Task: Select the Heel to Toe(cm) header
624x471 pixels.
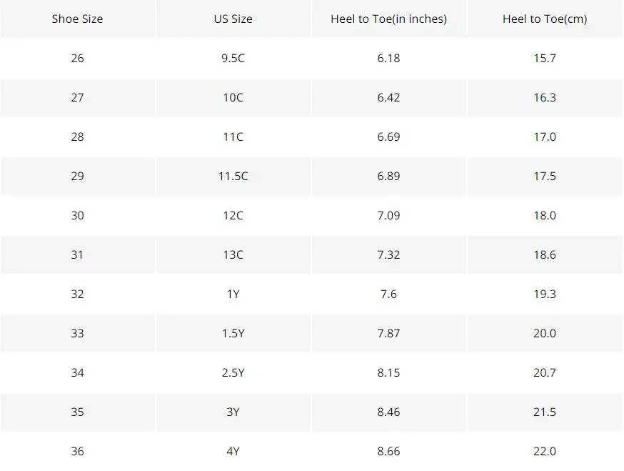Action: [545, 19]
